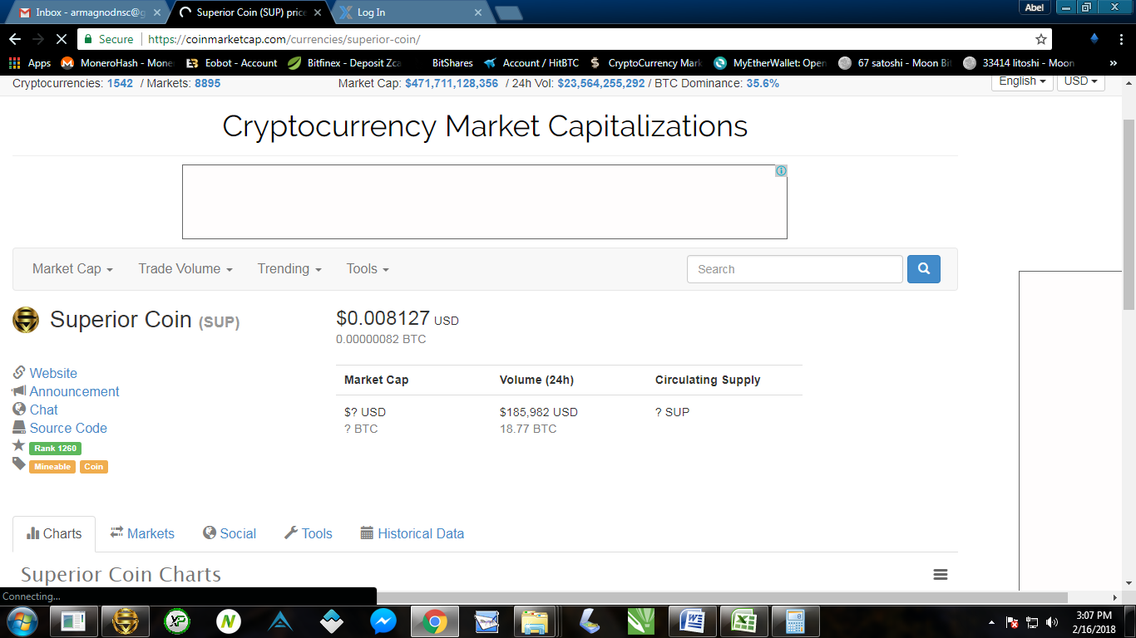
Task: Click the horizontal page scrollbar
Action: click(722, 597)
